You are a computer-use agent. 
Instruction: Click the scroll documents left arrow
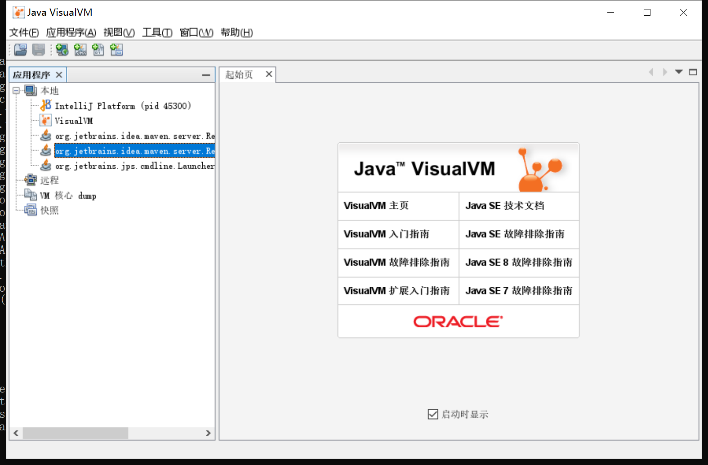point(651,72)
